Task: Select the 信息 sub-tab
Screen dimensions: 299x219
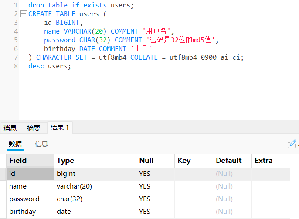Action: (x=41, y=144)
